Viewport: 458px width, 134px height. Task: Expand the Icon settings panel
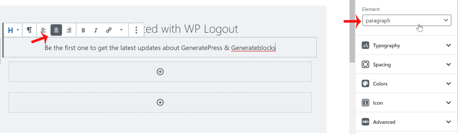pyautogui.click(x=406, y=103)
